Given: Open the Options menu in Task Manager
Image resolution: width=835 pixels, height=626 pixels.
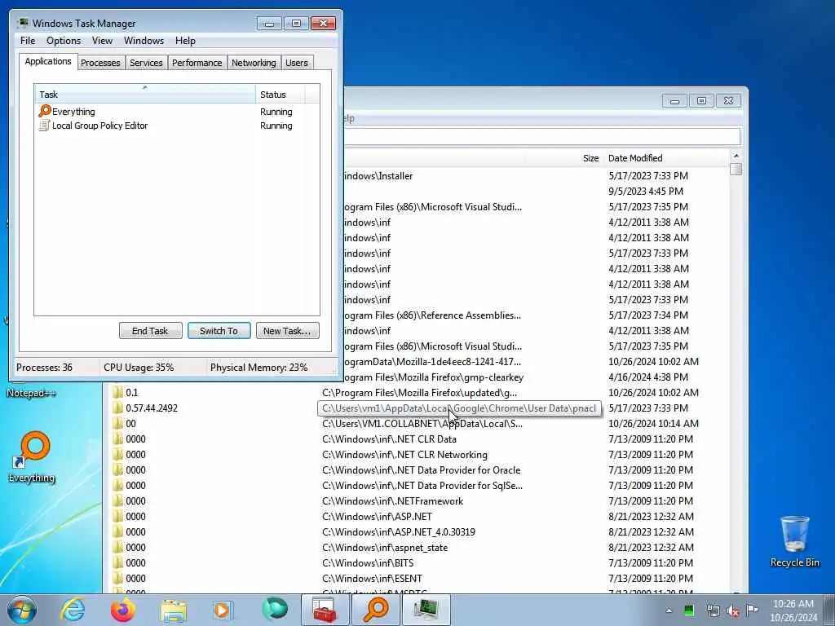Looking at the screenshot, I should 64,41.
